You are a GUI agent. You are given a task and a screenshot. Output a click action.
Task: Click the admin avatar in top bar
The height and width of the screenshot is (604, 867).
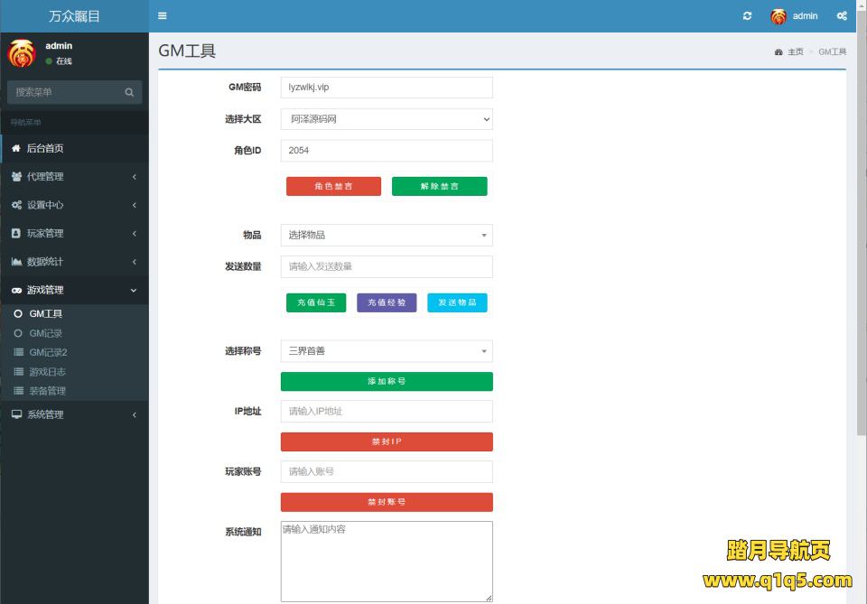point(778,16)
